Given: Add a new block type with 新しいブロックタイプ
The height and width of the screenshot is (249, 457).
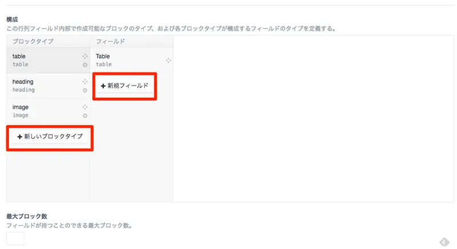Looking at the screenshot, I should (50, 136).
